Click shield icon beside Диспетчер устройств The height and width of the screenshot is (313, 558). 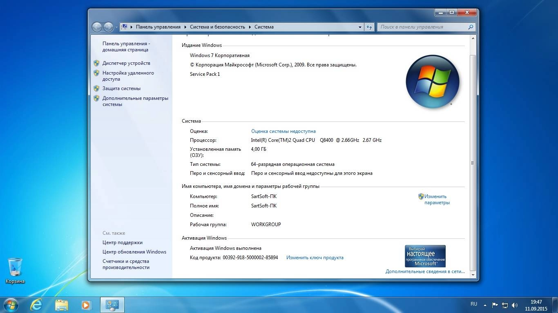96,63
